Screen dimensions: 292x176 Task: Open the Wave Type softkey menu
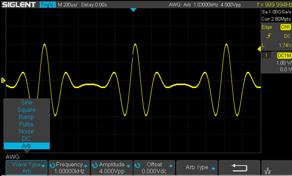pyautogui.click(x=26, y=168)
